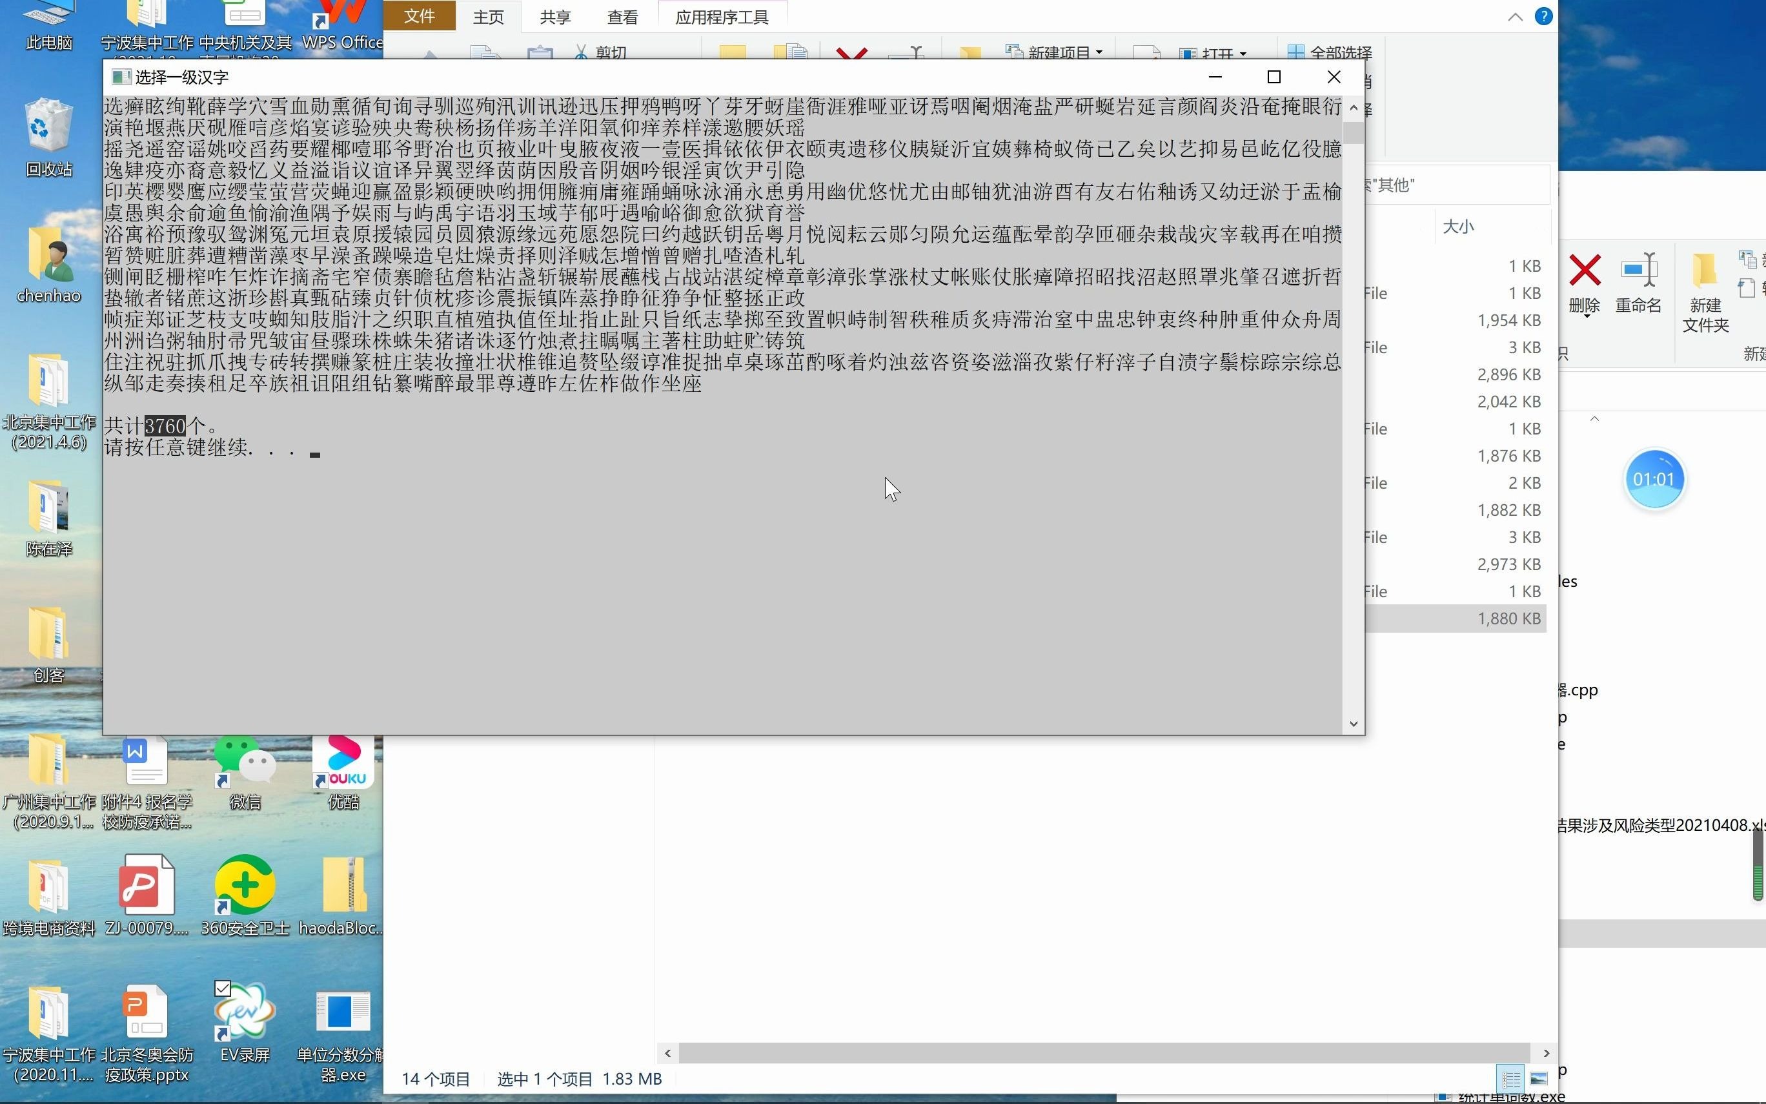Click the highlighted 3760 count in console

pos(165,425)
